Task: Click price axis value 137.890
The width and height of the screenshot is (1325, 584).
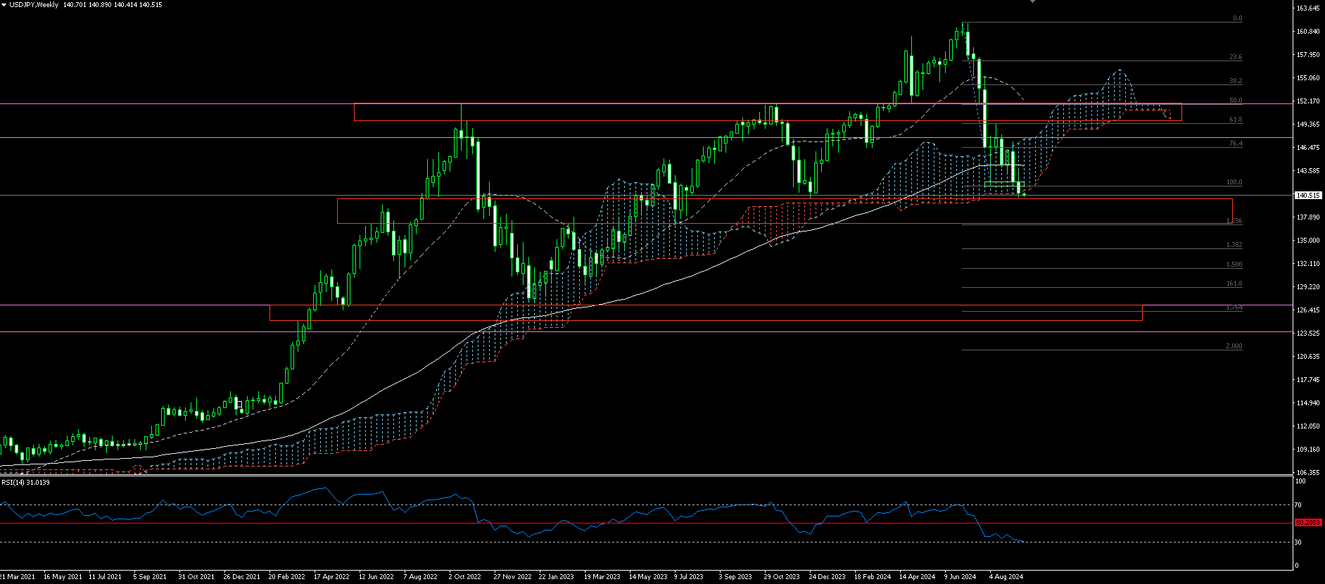Action: [1308, 217]
